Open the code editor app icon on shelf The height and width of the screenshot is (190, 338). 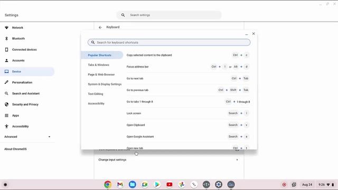tap(206, 185)
